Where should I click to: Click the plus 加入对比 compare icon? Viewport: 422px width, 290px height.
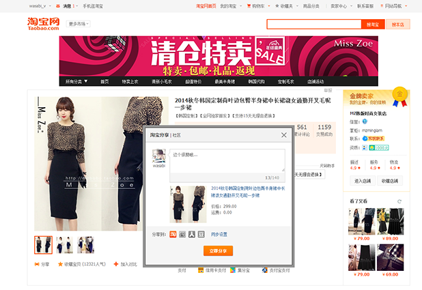(115, 264)
